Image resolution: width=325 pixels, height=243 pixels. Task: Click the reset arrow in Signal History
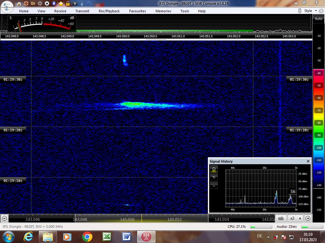pos(214,177)
